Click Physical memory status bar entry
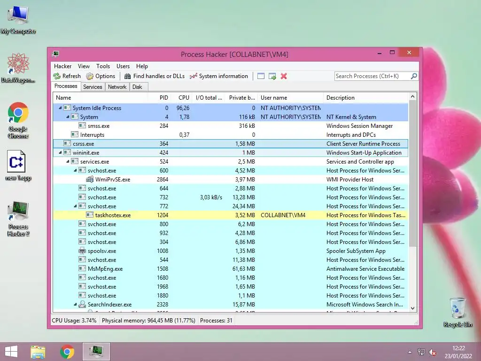The image size is (481, 361). (x=148, y=321)
